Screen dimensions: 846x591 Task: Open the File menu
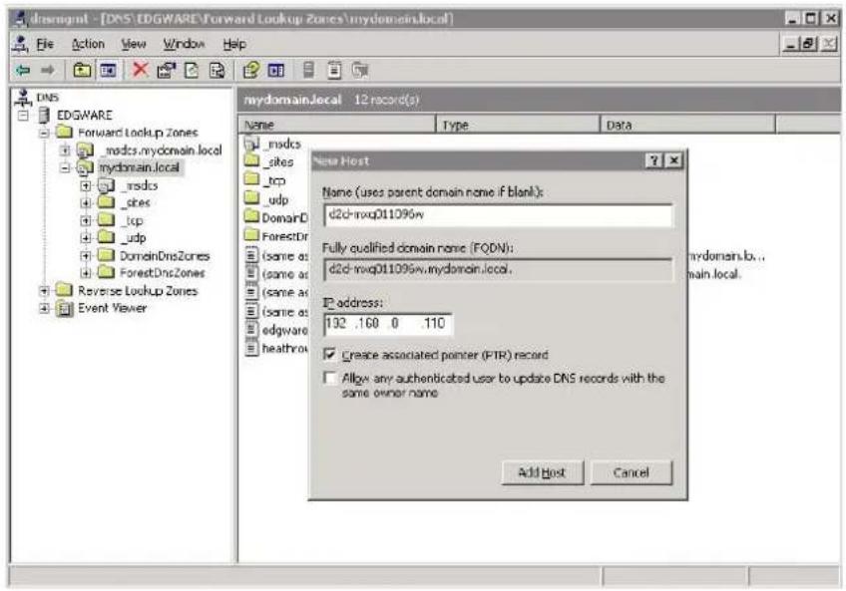click(x=45, y=44)
